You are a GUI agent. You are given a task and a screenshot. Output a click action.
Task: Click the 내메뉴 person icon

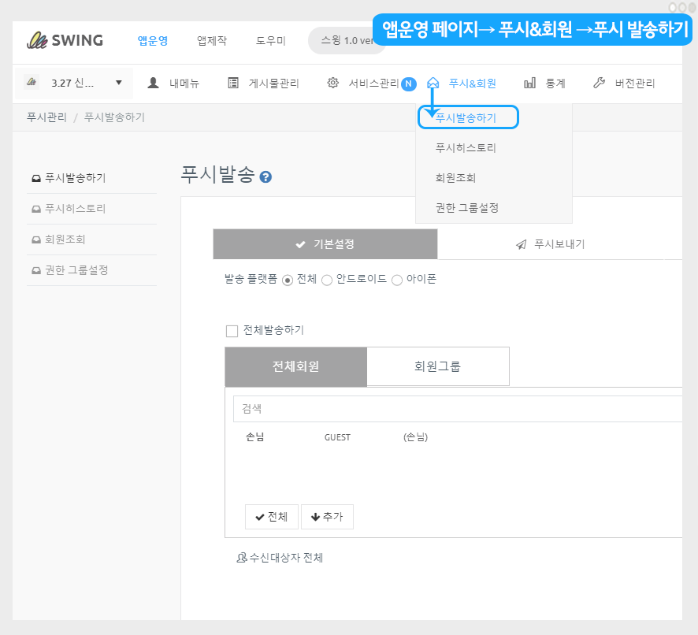point(154,83)
